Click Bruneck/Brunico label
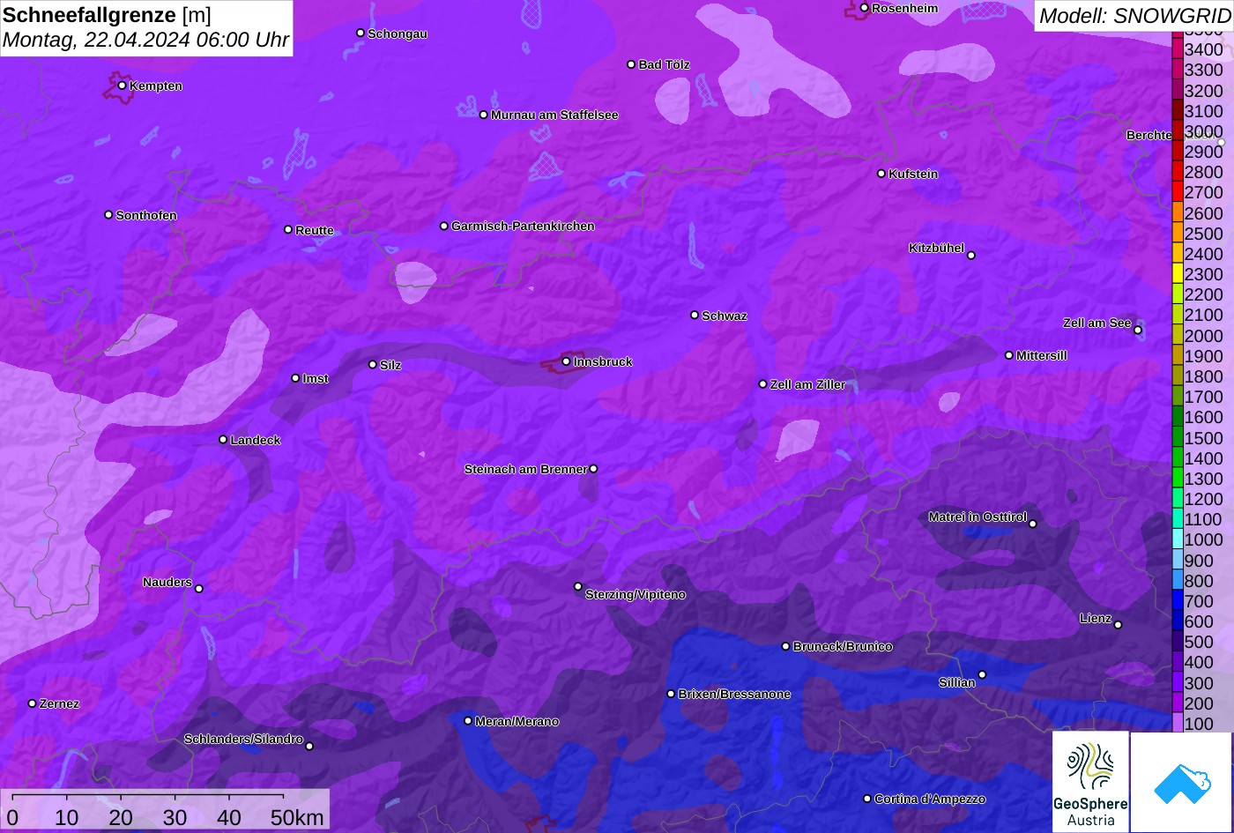Image resolution: width=1234 pixels, height=833 pixels. coord(843,646)
